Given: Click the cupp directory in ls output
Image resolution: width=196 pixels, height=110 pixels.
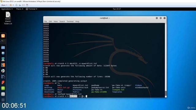Looking at the screenshot, I should coord(47,85).
